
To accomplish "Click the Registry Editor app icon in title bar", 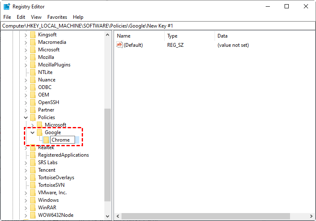I will pos(7,6).
